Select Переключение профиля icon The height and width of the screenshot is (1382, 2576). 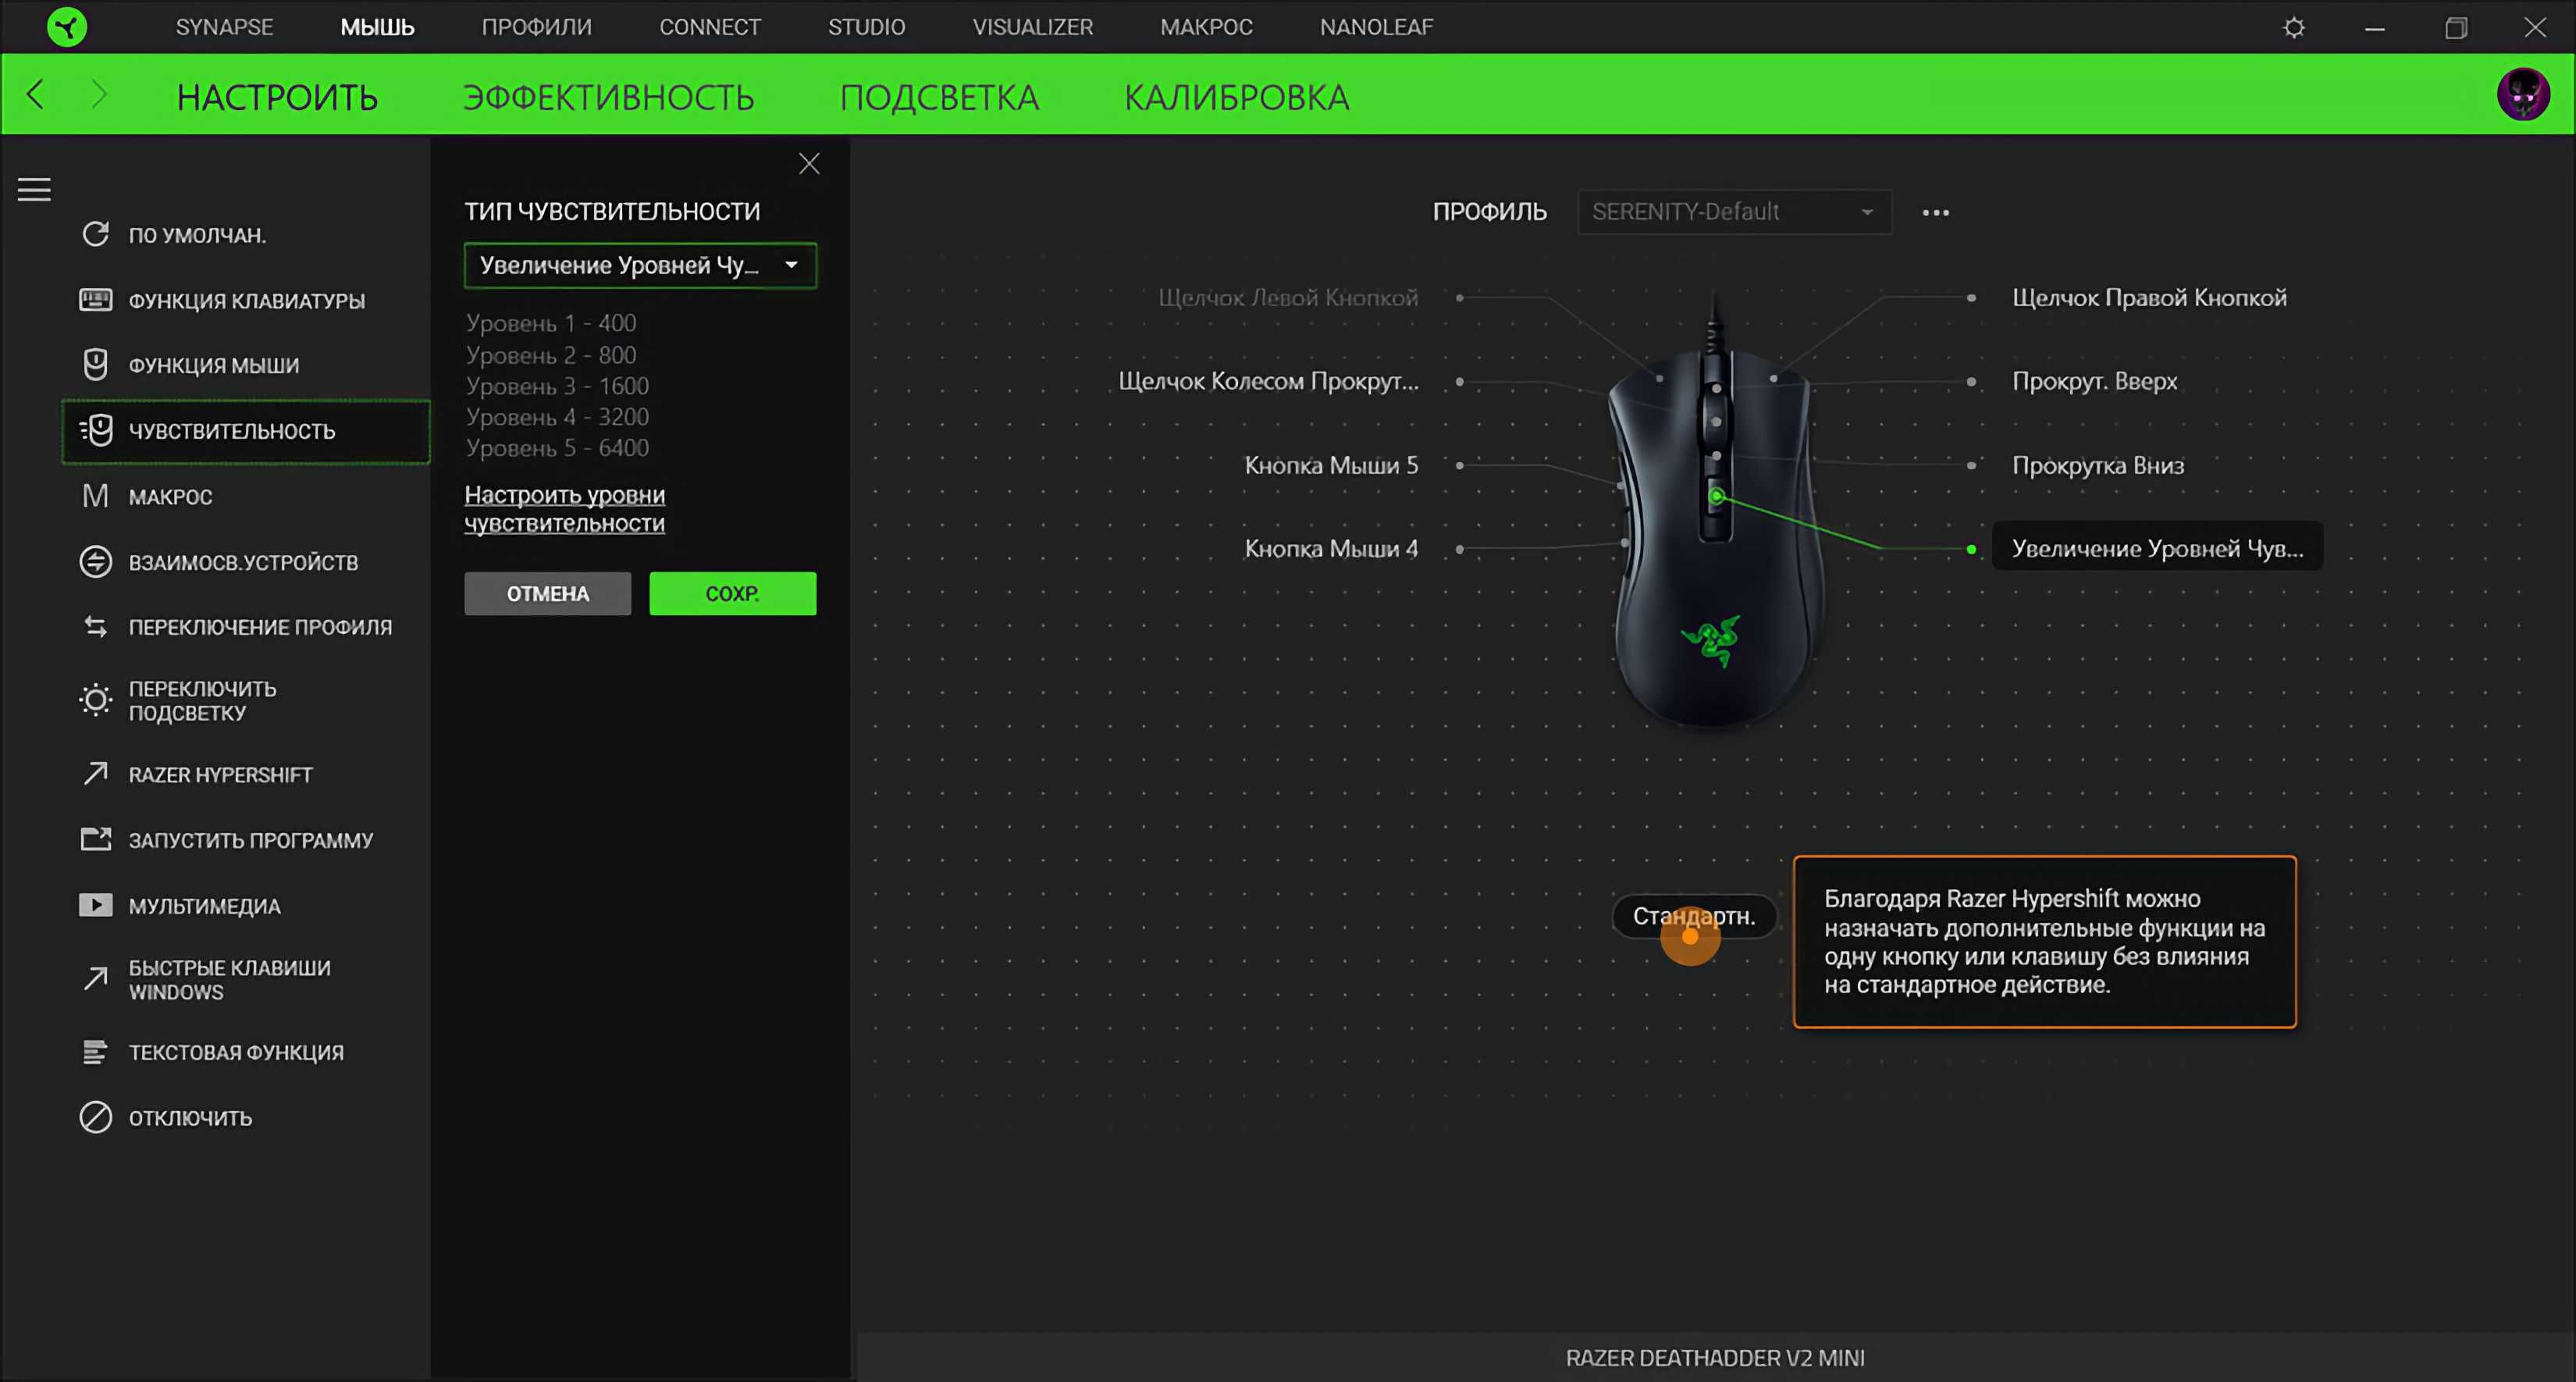[95, 626]
